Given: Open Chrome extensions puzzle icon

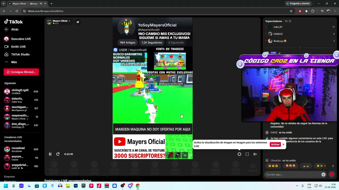Looking at the screenshot, I should [313, 11].
